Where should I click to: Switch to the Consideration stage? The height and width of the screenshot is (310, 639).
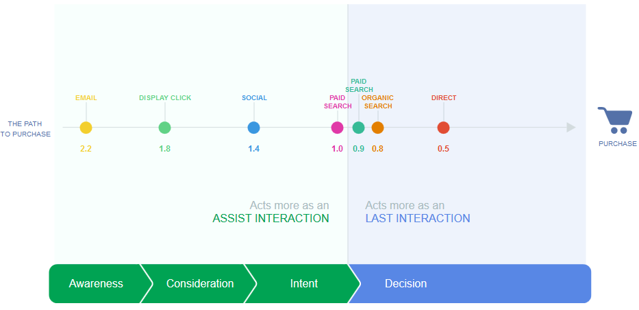[199, 283]
